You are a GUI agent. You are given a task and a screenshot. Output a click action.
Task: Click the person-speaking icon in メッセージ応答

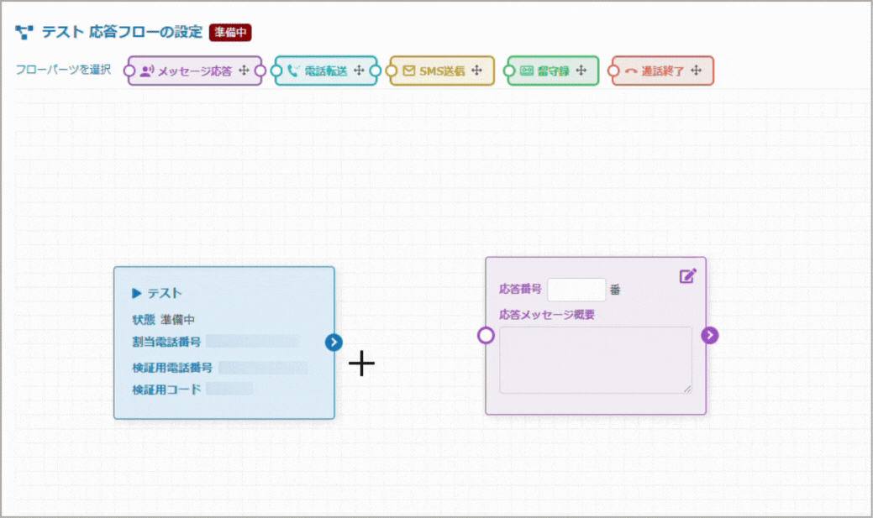pos(147,71)
